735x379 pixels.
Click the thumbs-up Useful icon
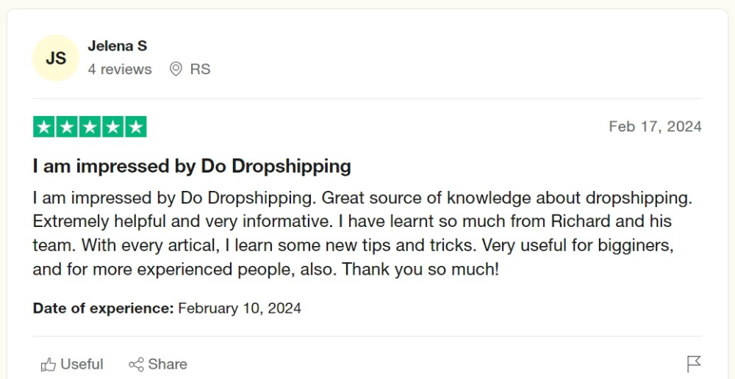click(x=49, y=364)
